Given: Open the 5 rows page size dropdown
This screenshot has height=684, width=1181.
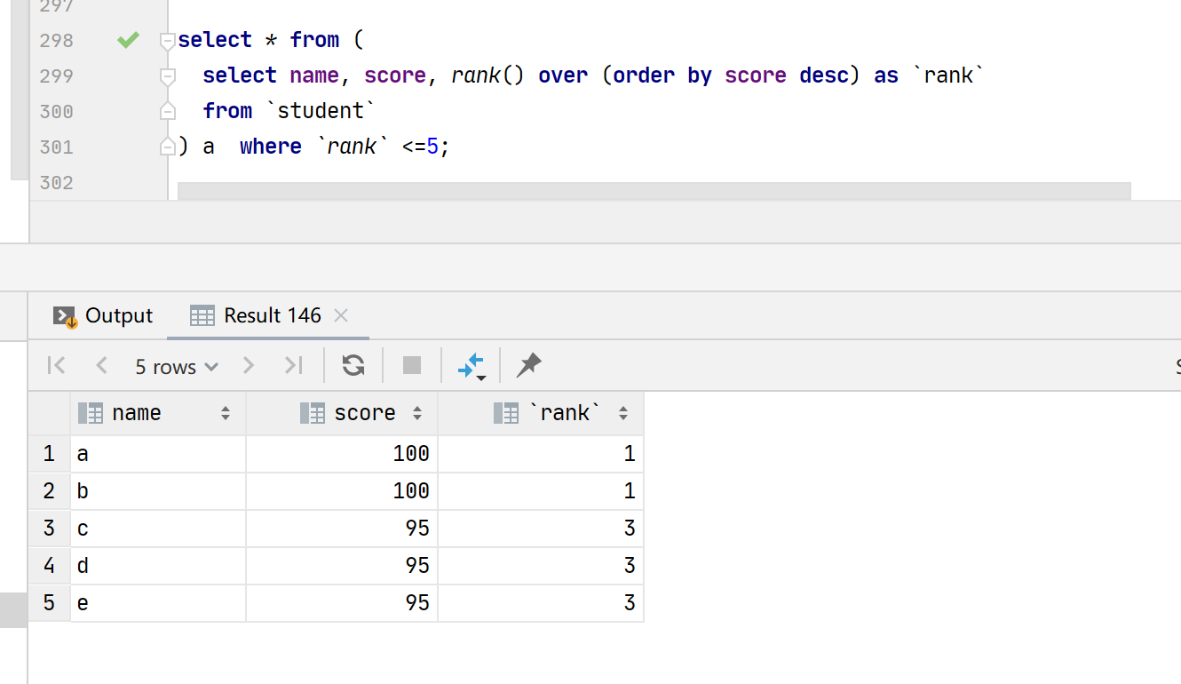Looking at the screenshot, I should pos(176,367).
